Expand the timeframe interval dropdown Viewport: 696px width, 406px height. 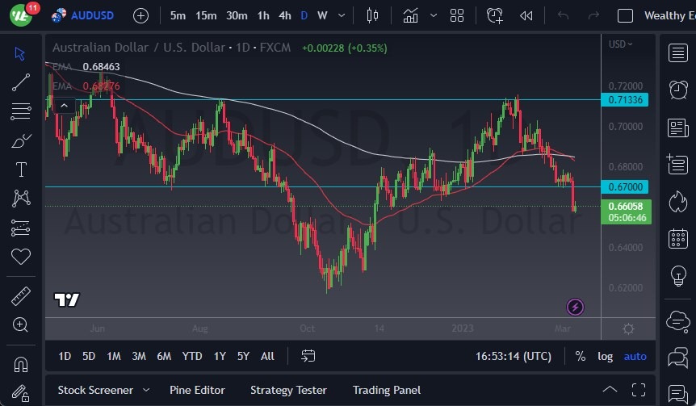342,16
